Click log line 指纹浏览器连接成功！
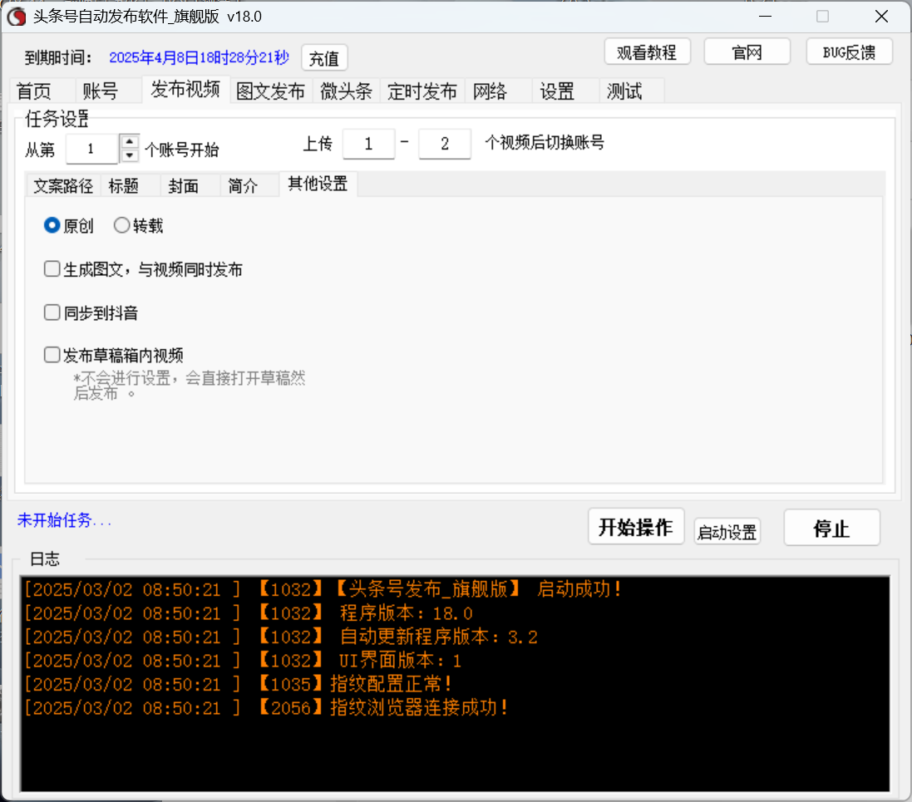The image size is (912, 802). coord(266,708)
